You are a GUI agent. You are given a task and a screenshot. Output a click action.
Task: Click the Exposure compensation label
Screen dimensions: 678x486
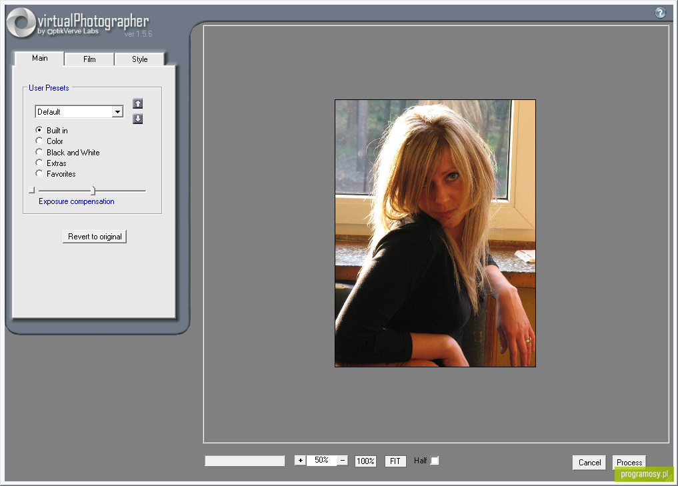(x=77, y=201)
